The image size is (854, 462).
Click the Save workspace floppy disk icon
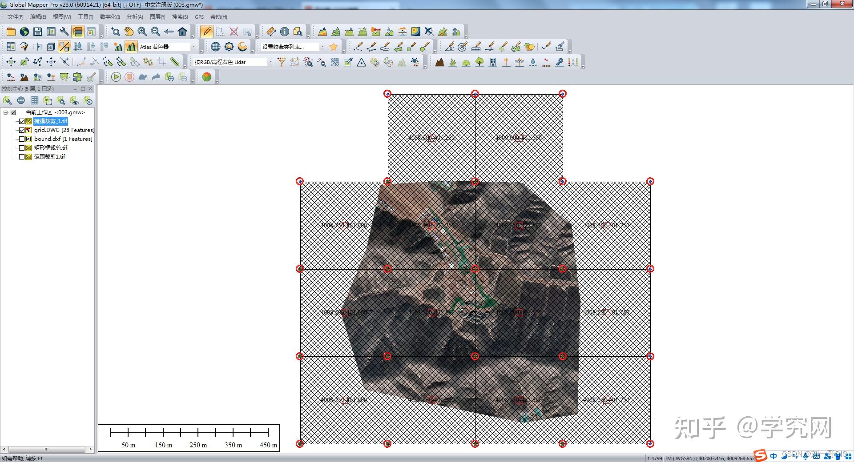pos(38,32)
